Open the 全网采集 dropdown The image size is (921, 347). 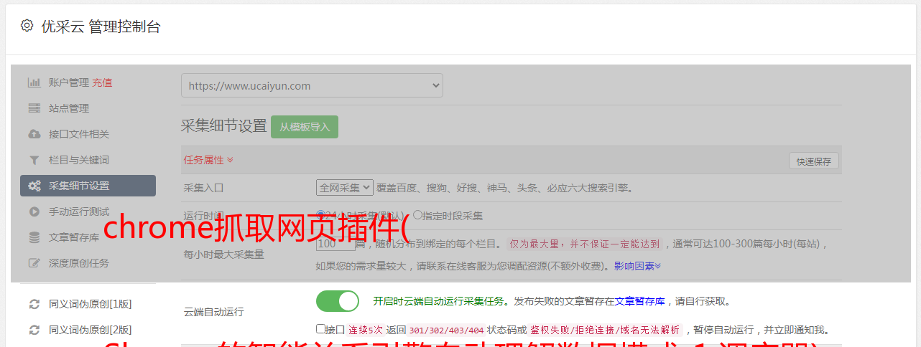(x=345, y=188)
